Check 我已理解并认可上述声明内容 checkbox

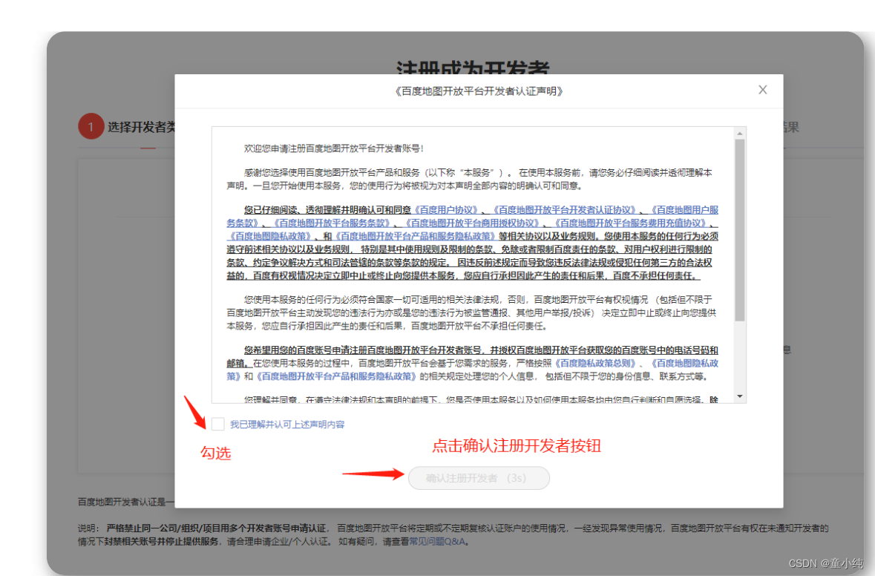(x=217, y=424)
